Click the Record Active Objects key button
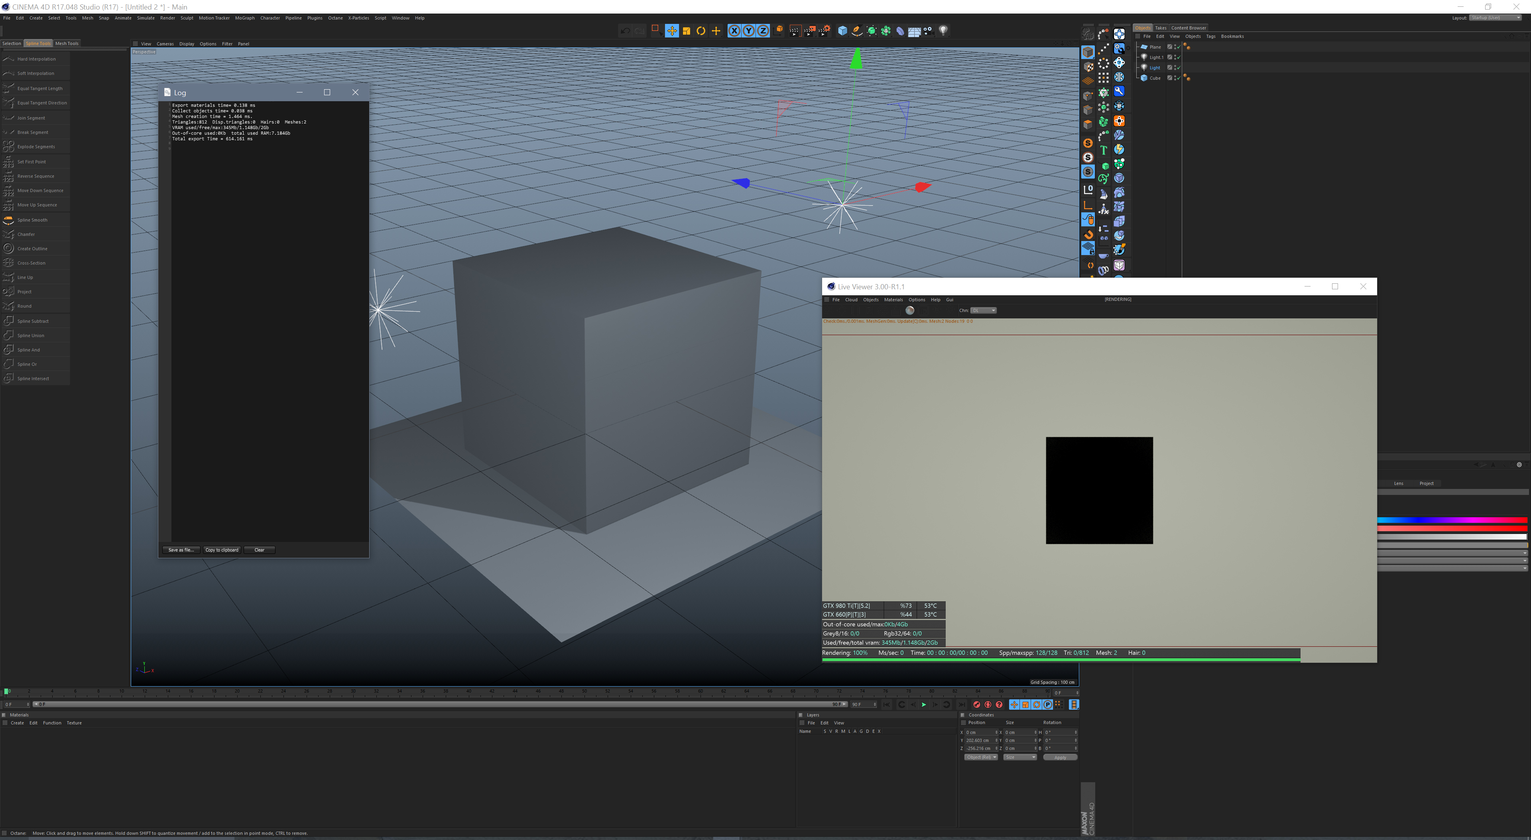The height and width of the screenshot is (840, 1531). 976,705
